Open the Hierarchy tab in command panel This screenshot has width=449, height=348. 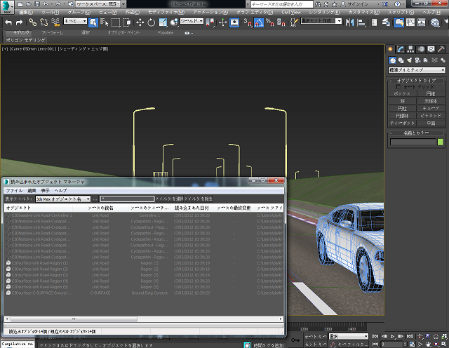(409, 49)
